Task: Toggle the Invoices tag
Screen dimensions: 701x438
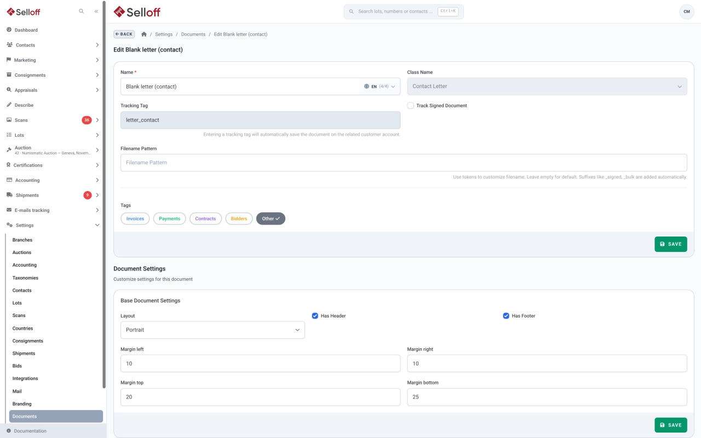Action: (x=135, y=218)
